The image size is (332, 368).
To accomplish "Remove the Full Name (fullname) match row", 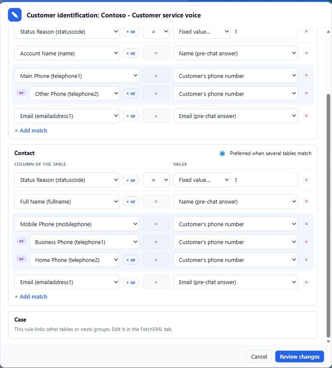I will (306, 201).
